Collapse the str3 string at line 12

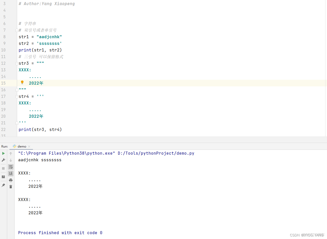click(17, 63)
